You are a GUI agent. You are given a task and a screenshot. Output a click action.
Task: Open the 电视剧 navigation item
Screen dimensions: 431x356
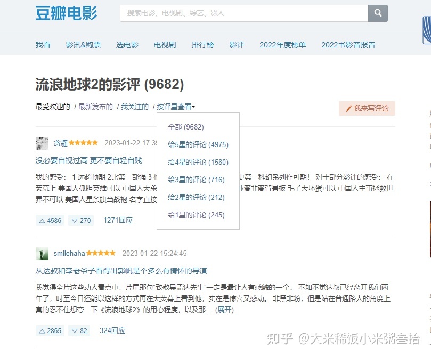pos(165,45)
